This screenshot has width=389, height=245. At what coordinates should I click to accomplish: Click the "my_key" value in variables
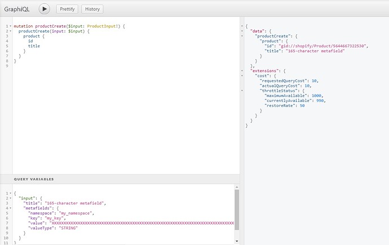(54, 218)
